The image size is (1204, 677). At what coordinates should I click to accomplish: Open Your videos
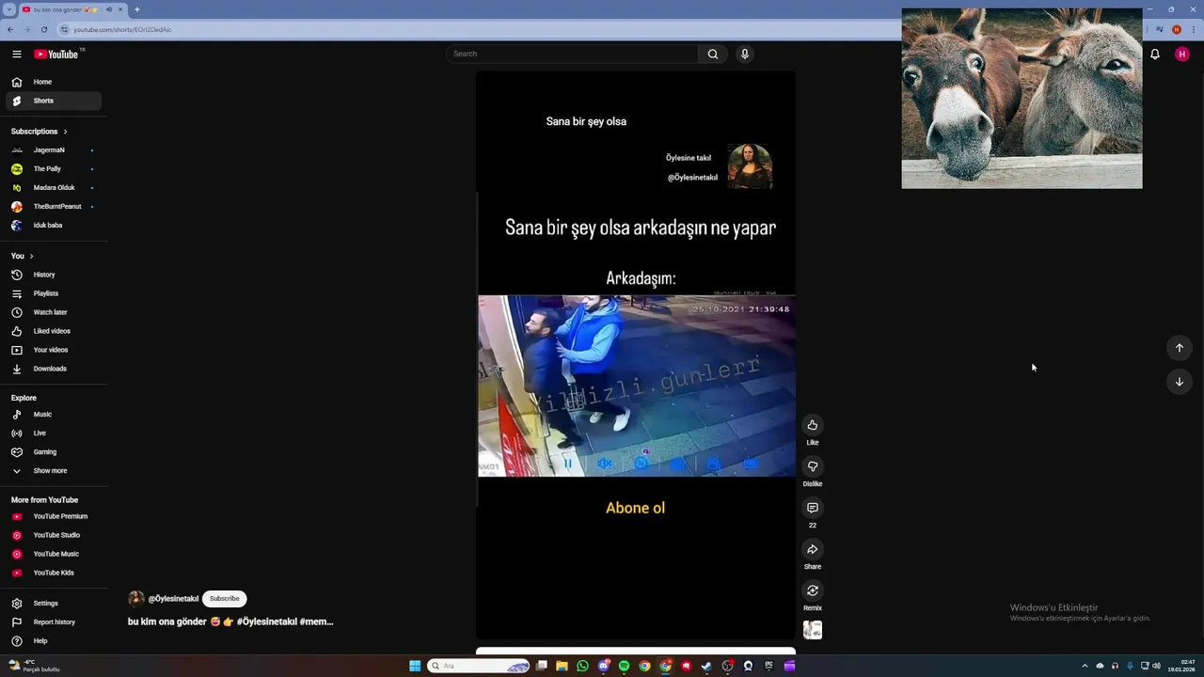click(53, 350)
